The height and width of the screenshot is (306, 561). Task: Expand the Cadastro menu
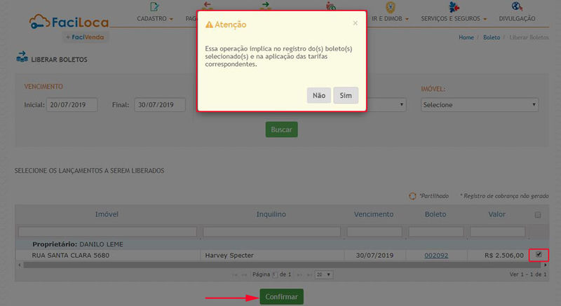pos(155,18)
